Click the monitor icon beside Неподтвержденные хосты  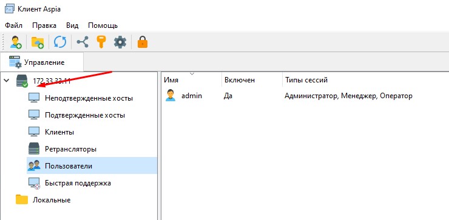[34, 98]
